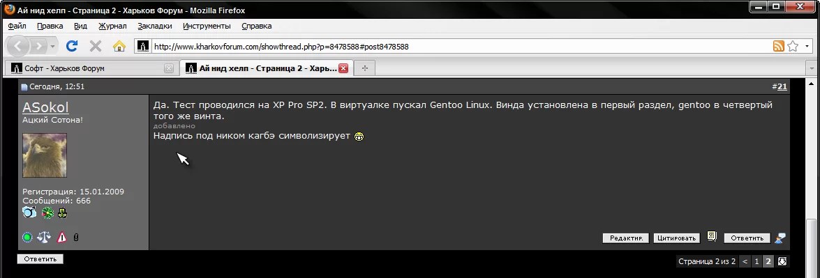This screenshot has height=278, width=820.
Task: Expand the back/forward history dropdown arrow
Action: click(x=53, y=47)
